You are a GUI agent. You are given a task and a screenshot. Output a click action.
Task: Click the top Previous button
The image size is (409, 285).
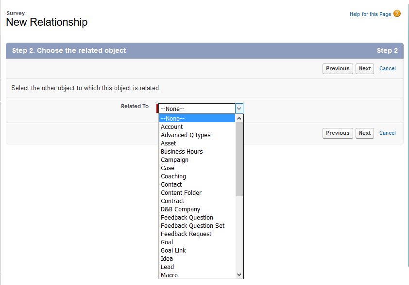pos(338,69)
